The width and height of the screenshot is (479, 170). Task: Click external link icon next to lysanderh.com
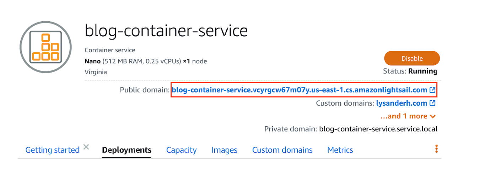coord(432,103)
